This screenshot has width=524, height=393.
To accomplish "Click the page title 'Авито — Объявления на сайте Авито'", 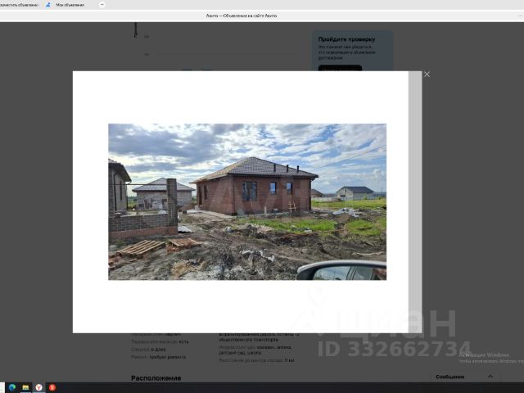I will tap(242, 16).
